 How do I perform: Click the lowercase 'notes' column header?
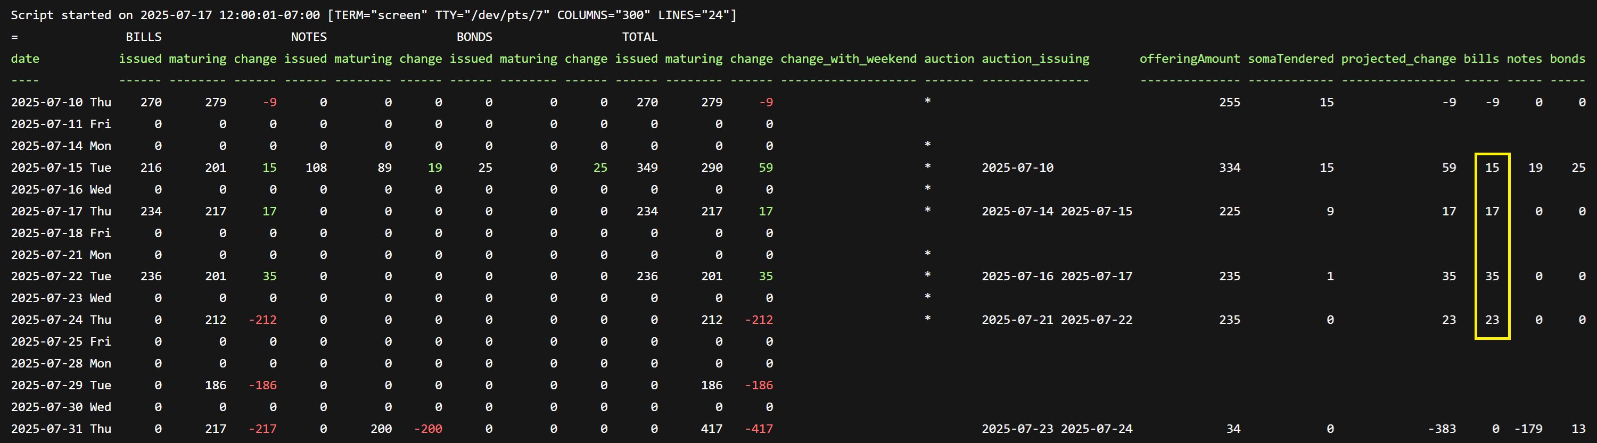[x=1525, y=59]
